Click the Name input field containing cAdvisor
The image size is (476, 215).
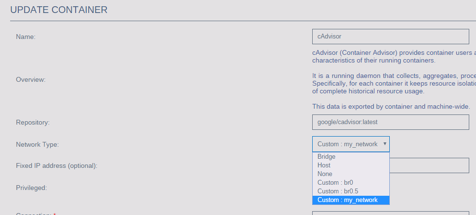390,37
